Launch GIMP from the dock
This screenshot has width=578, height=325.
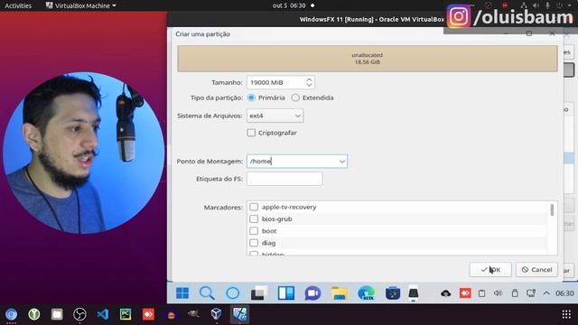[193, 313]
